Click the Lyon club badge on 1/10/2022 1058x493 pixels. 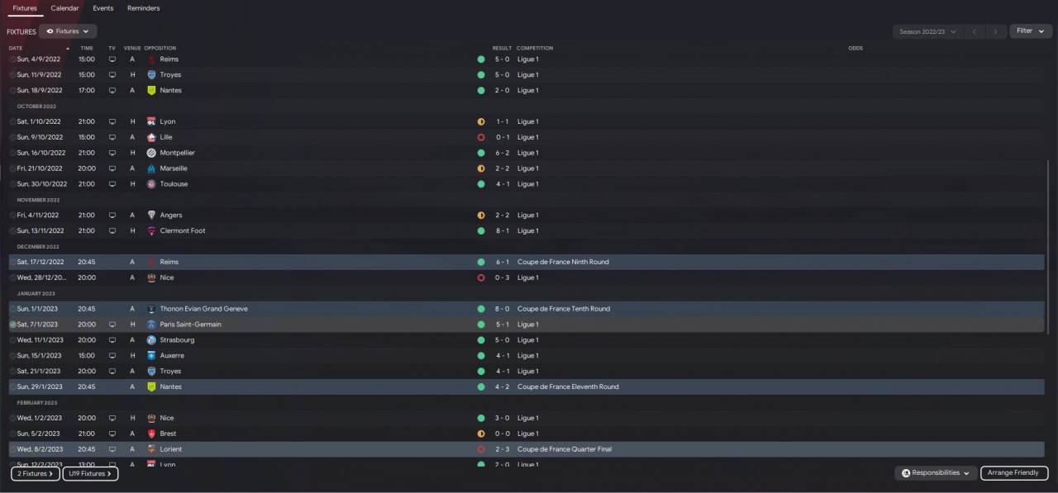(x=151, y=121)
